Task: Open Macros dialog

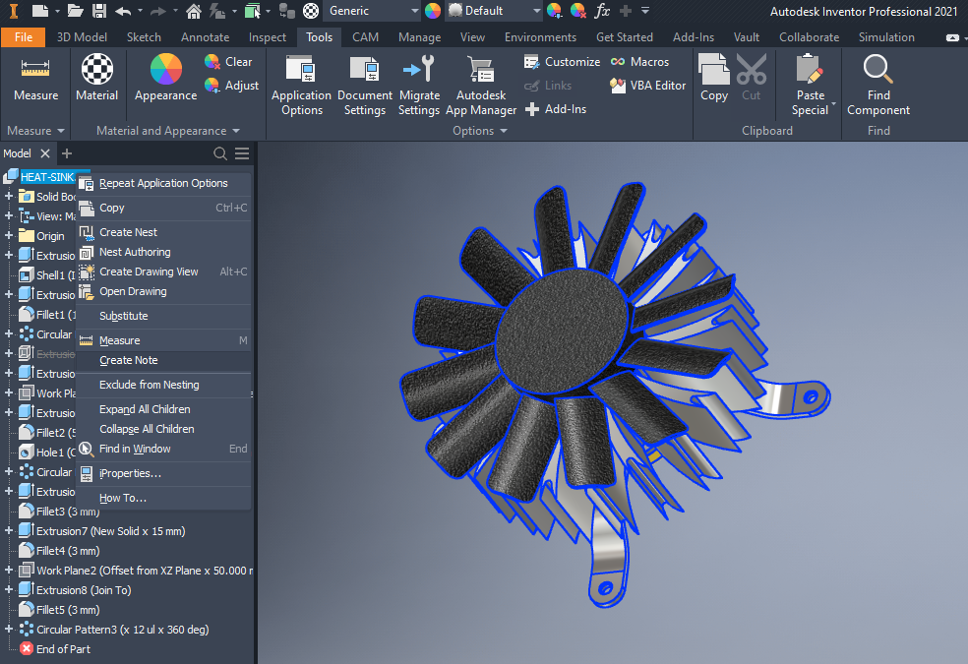Action: pyautogui.click(x=639, y=62)
